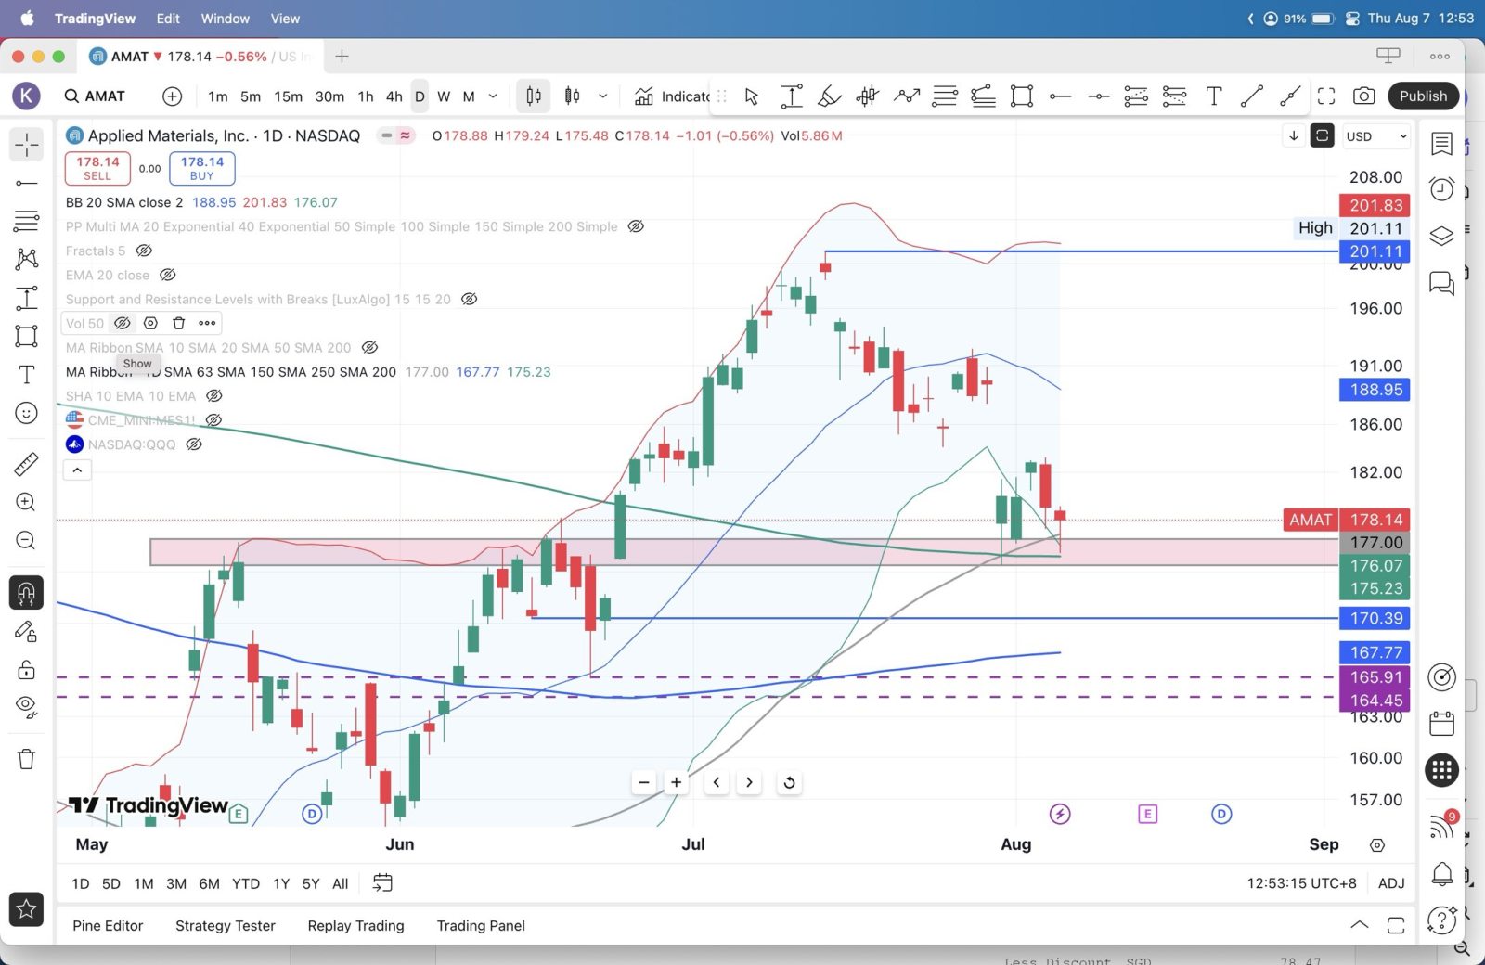This screenshot has height=965, width=1485.
Task: Click the fullscreen mode icon
Action: [1326, 96]
